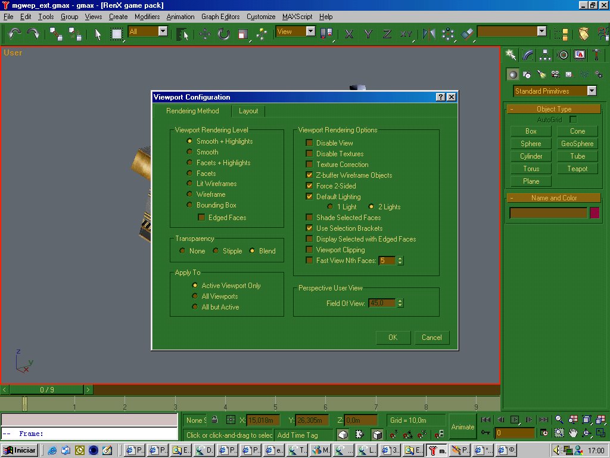610x458 pixels.
Task: Collapse the Object Type rollout
Action: 554,109
